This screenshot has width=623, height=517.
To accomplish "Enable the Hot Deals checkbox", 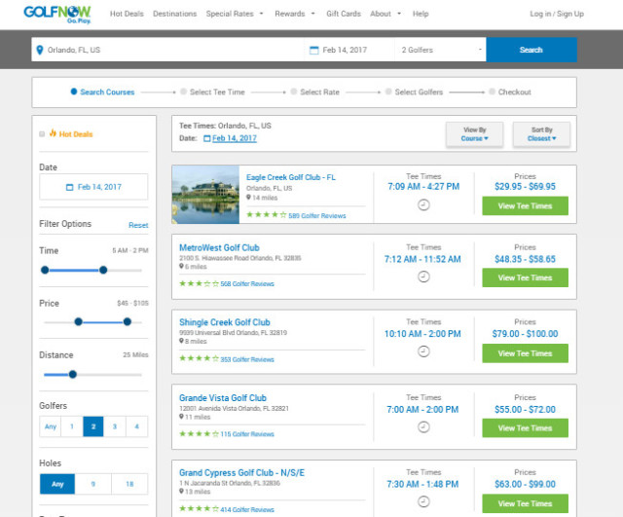I will (x=42, y=134).
